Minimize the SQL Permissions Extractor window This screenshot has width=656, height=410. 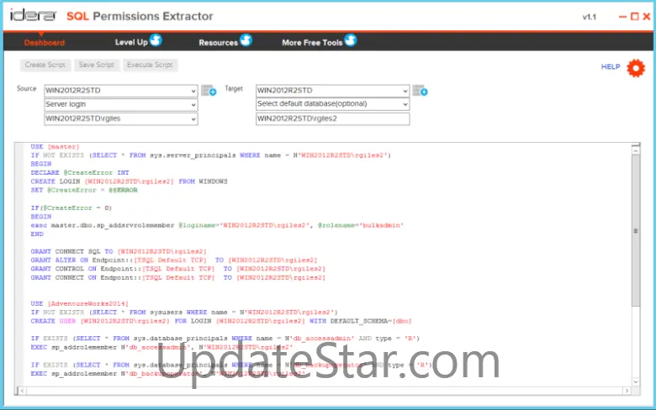pos(622,17)
